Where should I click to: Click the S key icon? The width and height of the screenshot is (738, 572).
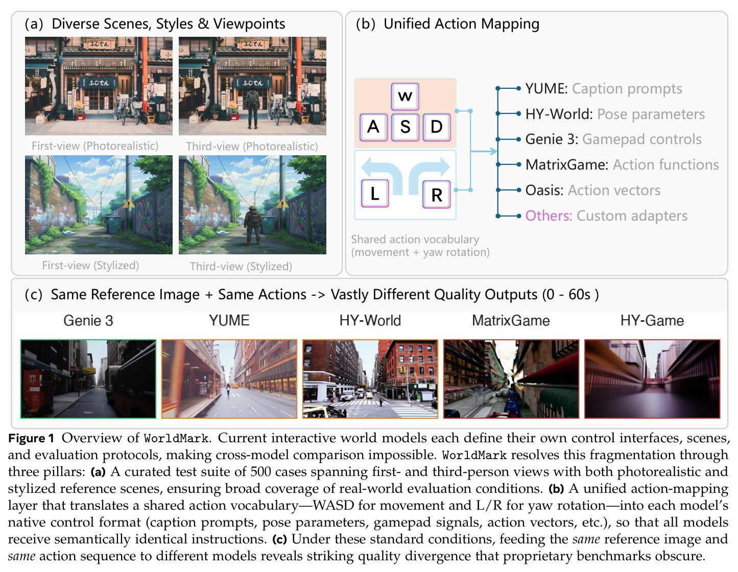405,127
